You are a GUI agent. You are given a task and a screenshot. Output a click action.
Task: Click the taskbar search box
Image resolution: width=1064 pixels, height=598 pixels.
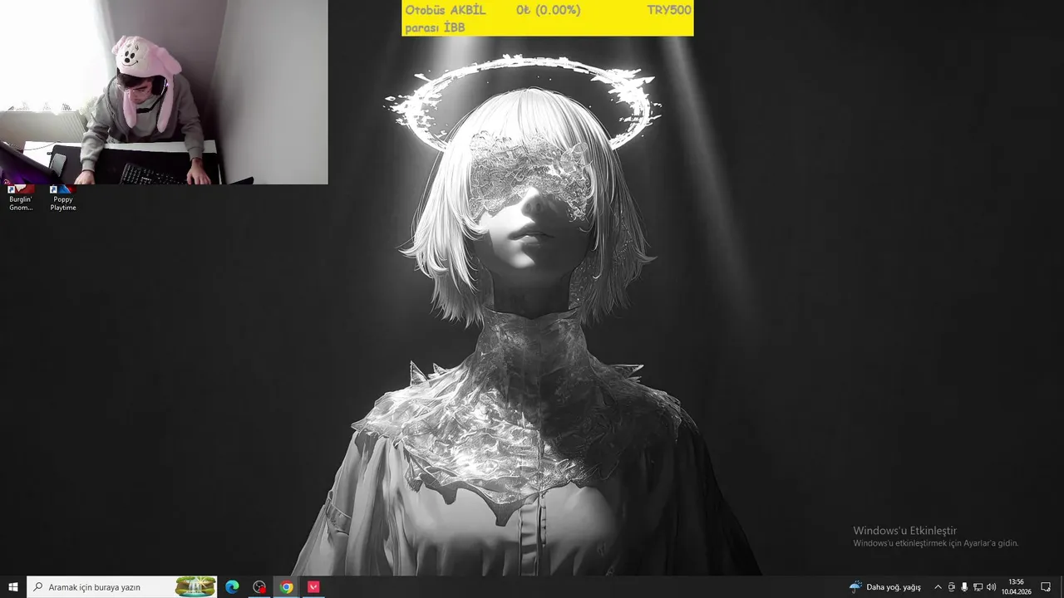[122, 587]
